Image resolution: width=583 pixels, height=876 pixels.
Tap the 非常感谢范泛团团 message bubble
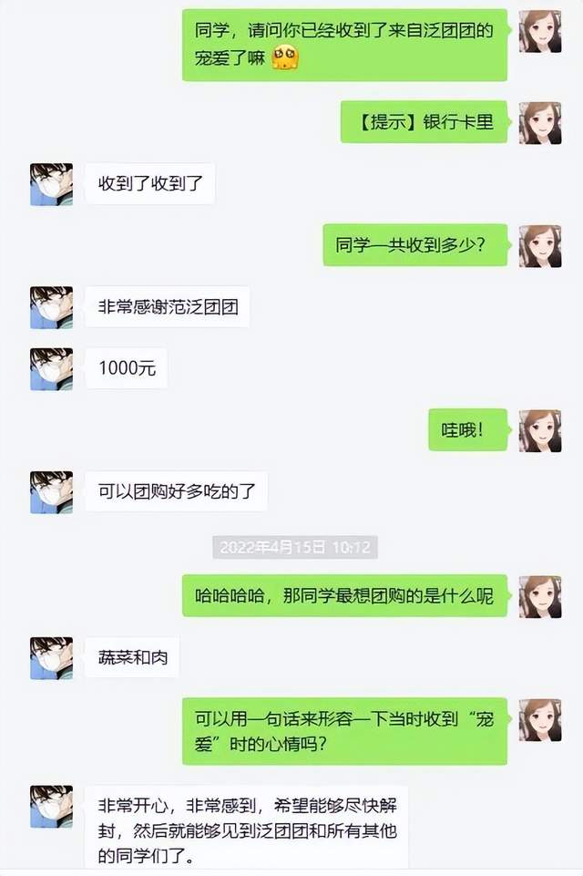167,306
